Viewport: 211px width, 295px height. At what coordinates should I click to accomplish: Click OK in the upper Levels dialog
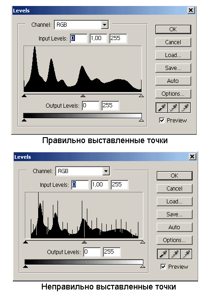click(173, 29)
